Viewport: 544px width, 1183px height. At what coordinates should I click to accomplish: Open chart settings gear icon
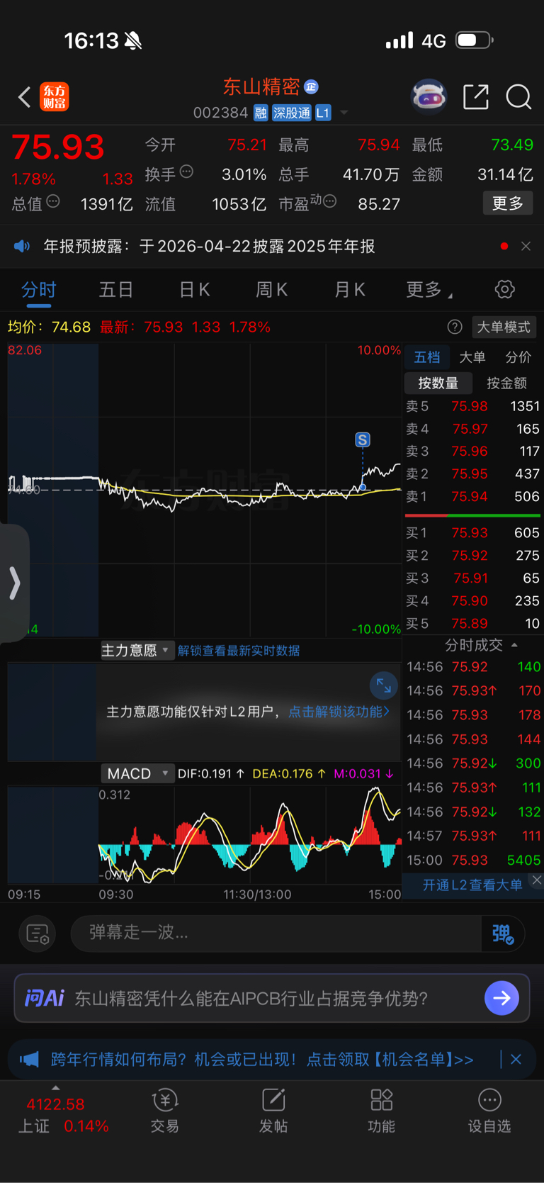(x=504, y=289)
